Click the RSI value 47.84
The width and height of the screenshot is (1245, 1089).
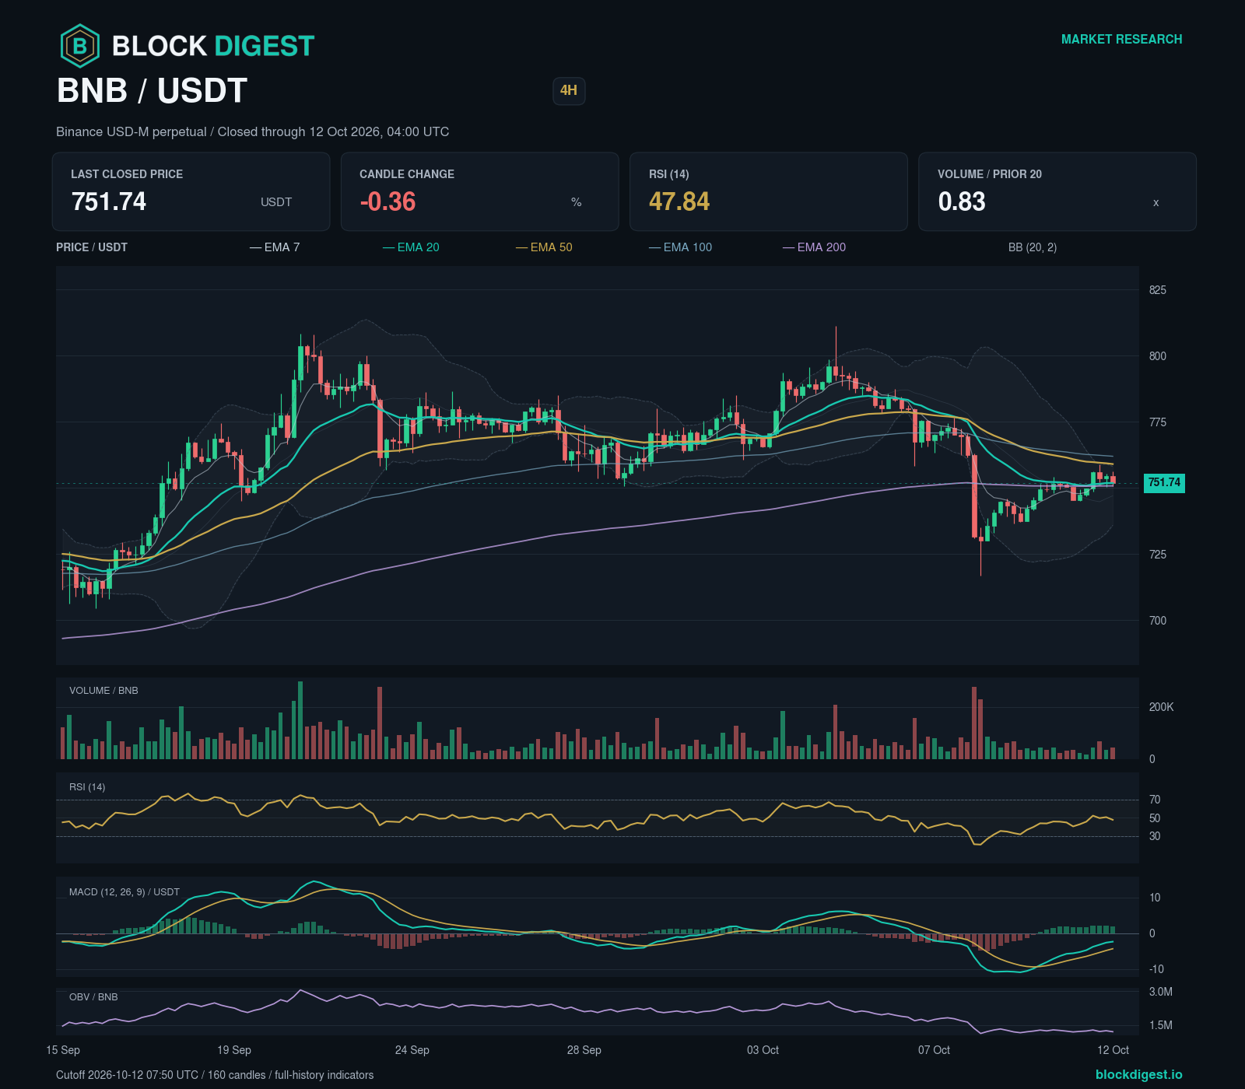(679, 201)
